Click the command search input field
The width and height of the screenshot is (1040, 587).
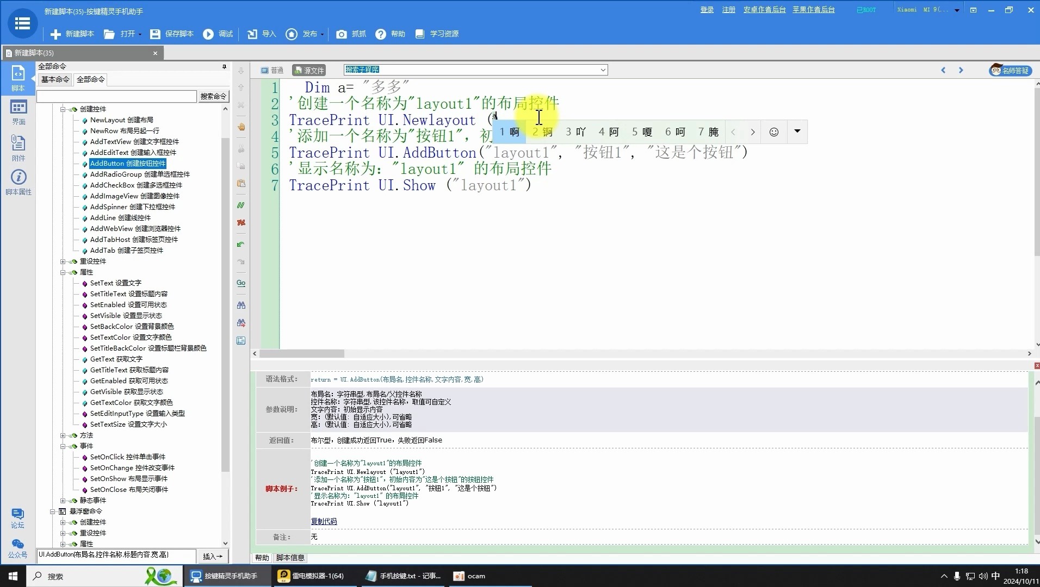click(x=116, y=96)
